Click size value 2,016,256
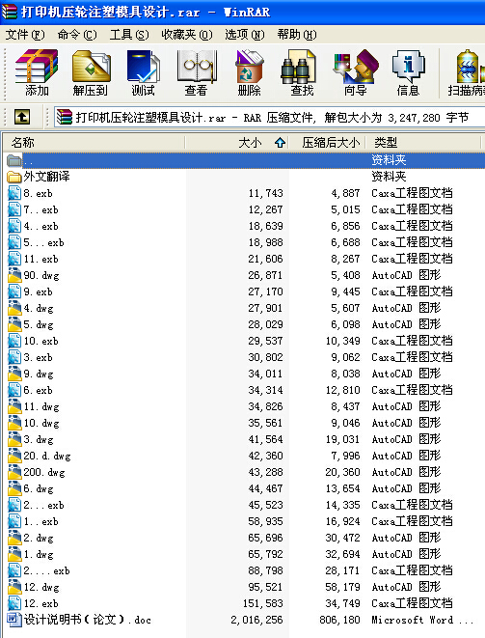 pos(256,620)
